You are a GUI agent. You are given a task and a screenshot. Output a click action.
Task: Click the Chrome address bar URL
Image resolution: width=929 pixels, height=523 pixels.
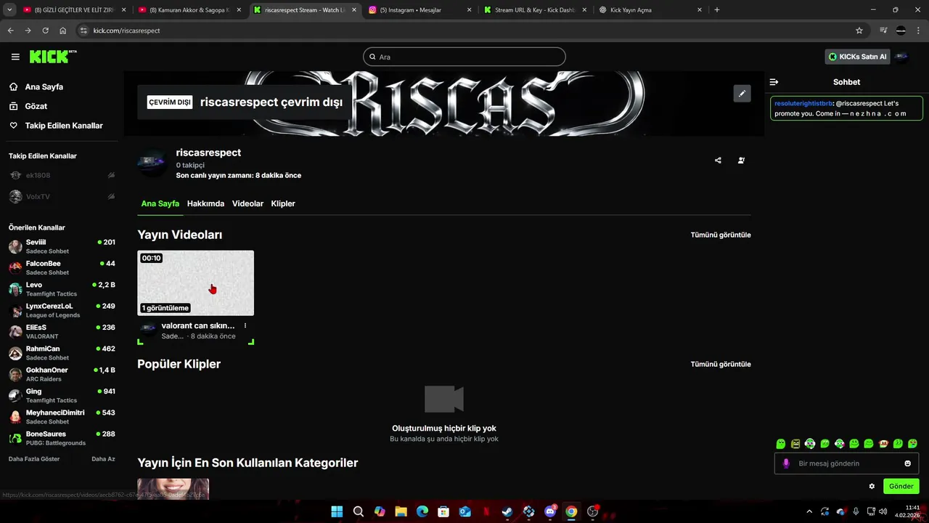pyautogui.click(x=127, y=31)
